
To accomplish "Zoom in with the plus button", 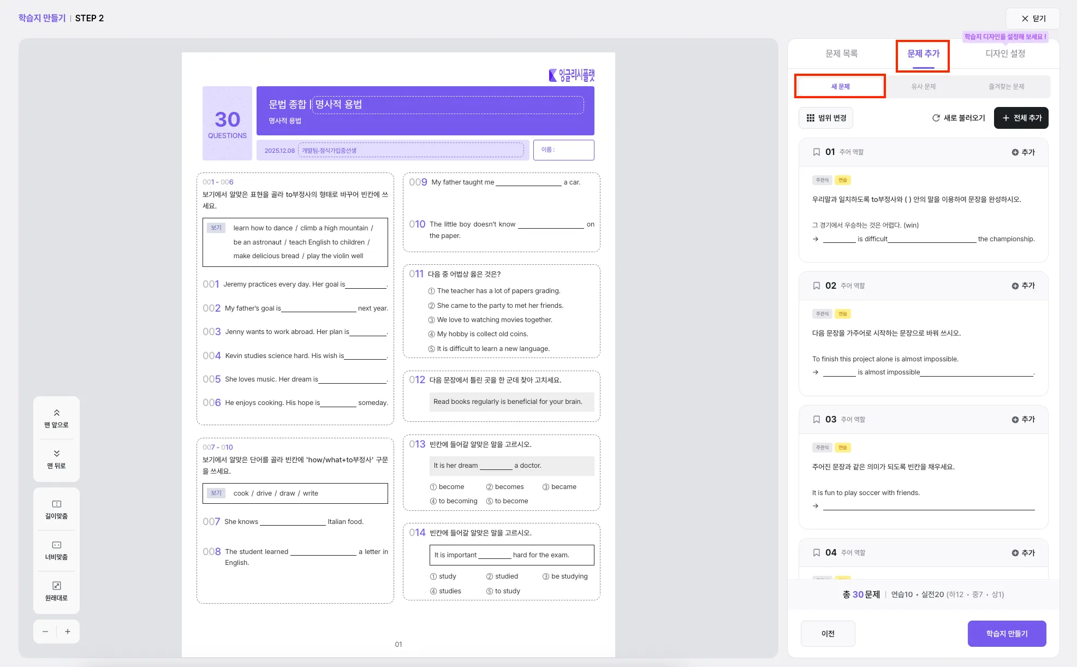I will (68, 632).
